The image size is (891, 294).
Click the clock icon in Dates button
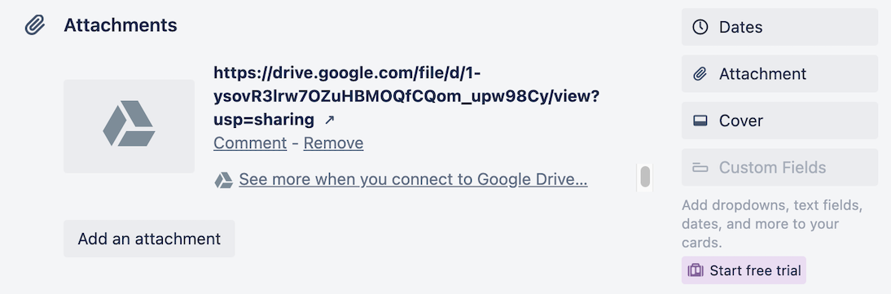point(700,28)
